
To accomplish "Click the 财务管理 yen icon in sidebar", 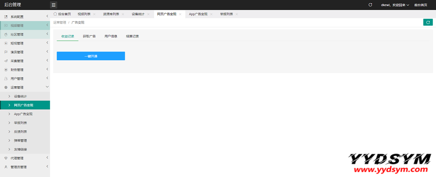I will click(6, 70).
